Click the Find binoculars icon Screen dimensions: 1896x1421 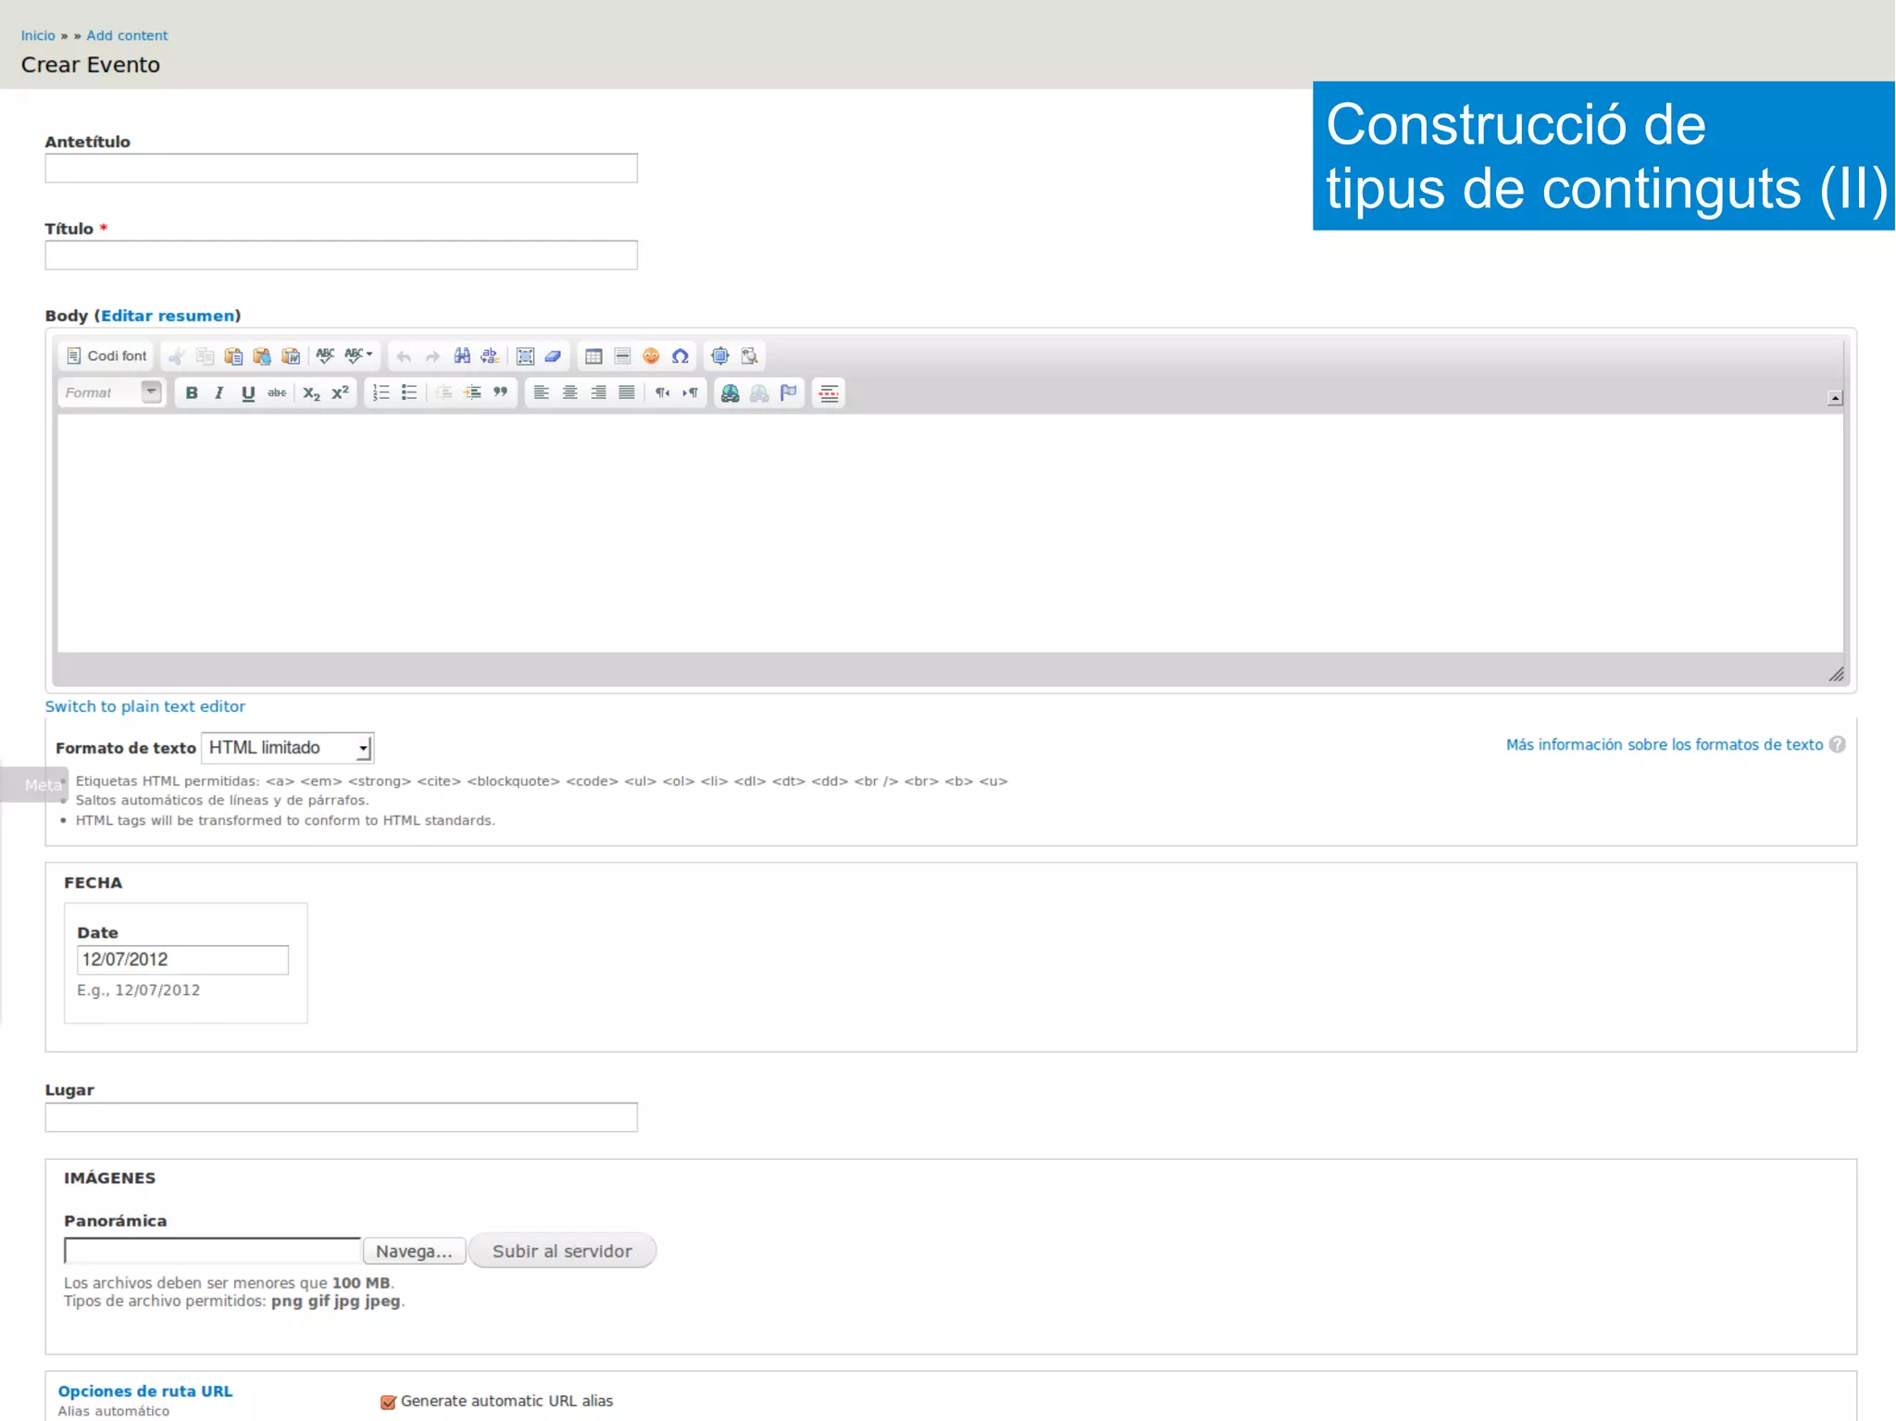point(462,355)
